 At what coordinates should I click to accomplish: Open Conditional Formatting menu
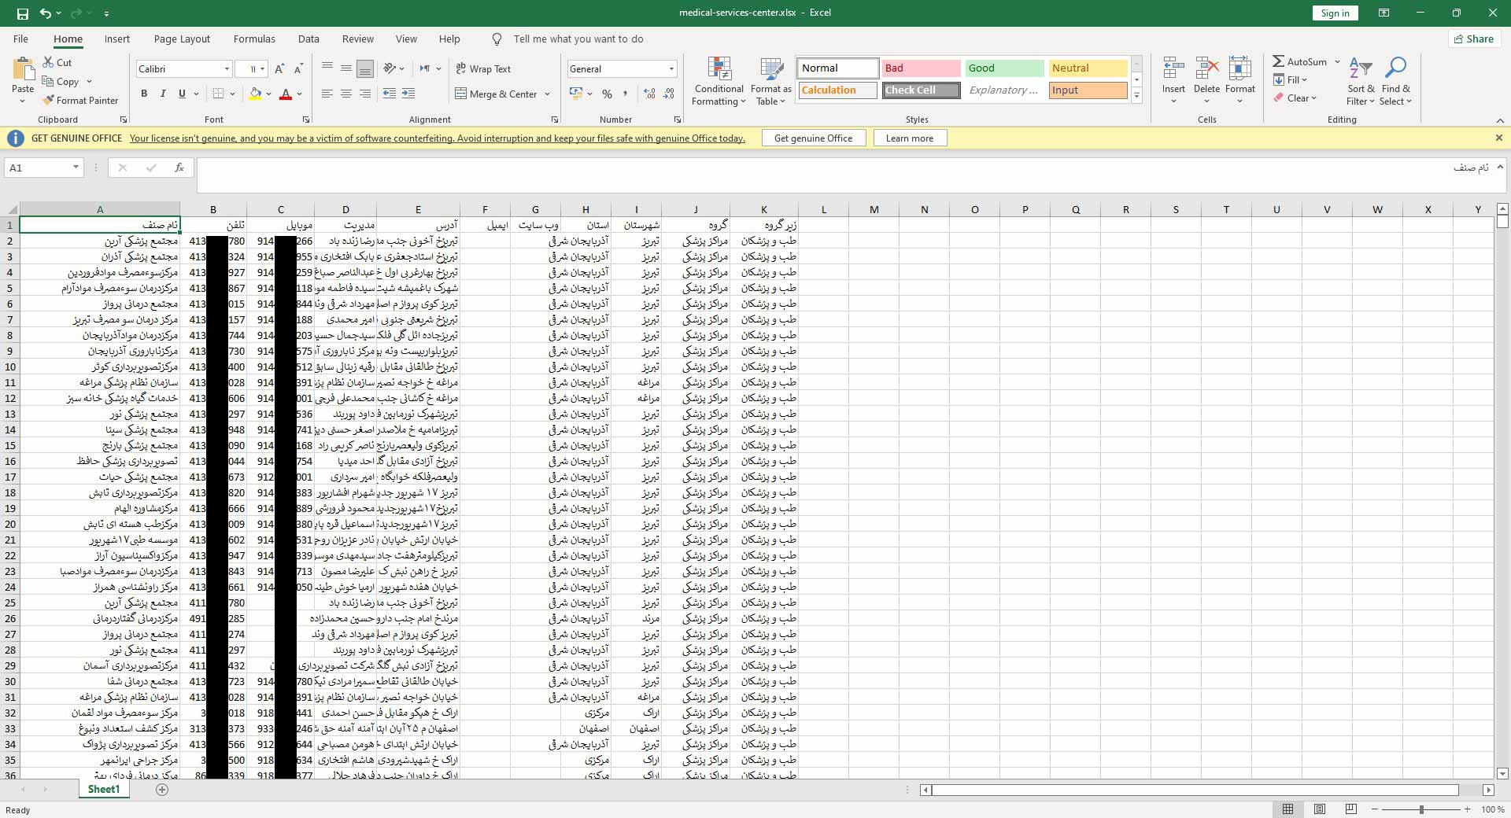(x=719, y=81)
